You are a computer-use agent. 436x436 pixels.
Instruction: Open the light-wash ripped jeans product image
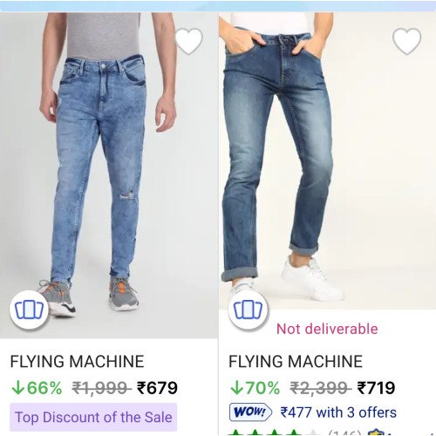109,175
